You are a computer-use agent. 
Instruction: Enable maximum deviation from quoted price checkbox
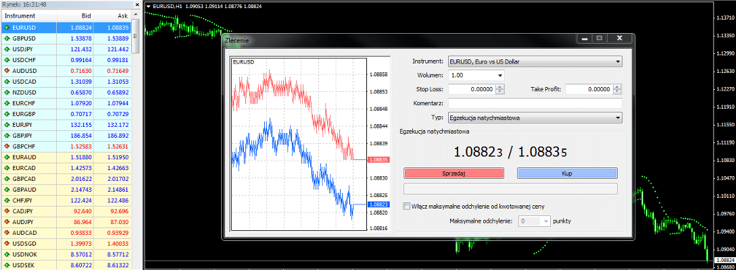406,207
